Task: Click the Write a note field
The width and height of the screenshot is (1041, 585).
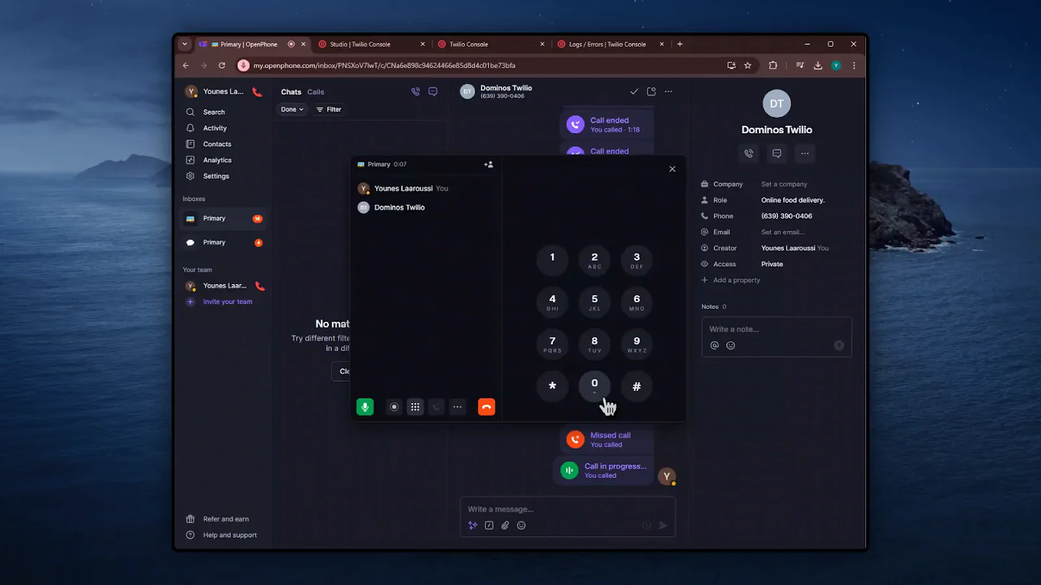Action: [x=776, y=330]
